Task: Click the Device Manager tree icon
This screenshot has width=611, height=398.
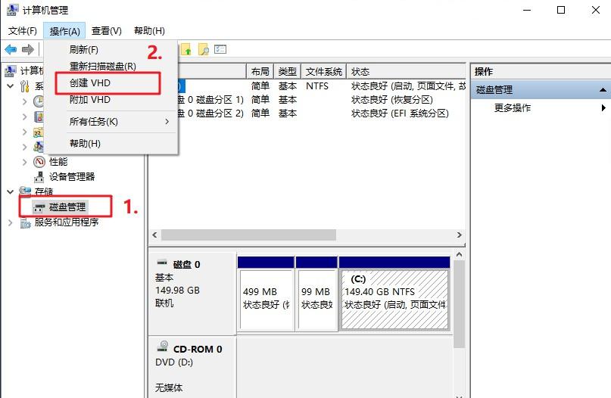Action: [x=39, y=177]
